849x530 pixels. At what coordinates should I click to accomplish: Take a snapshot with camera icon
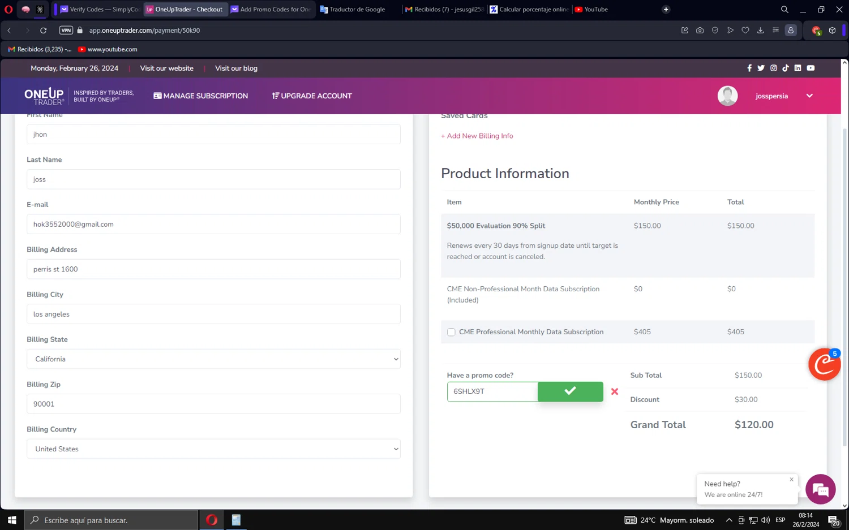click(700, 31)
